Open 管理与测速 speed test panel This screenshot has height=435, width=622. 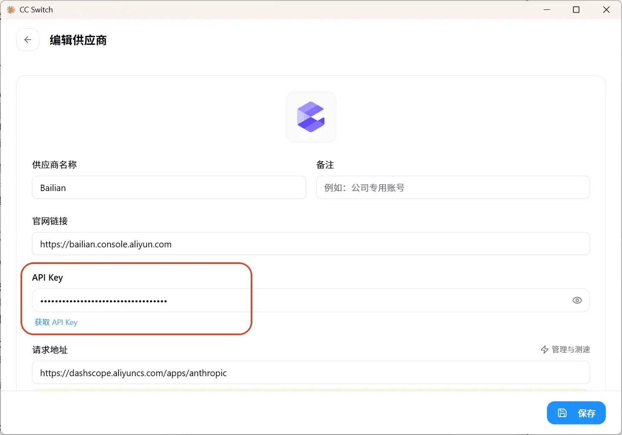pos(565,350)
